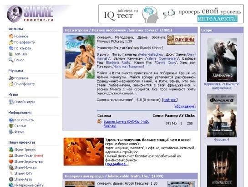Click the Summer Lovers poster image
This screenshot has width=248, height=187.
(80, 57)
